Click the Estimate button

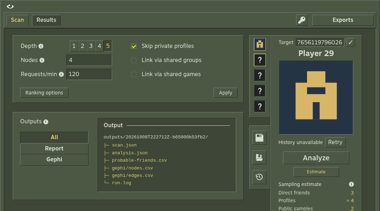pyautogui.click(x=316, y=172)
